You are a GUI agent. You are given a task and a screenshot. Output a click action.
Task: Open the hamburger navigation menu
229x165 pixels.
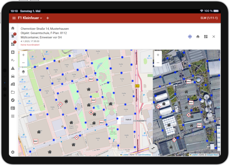[x=14, y=18]
